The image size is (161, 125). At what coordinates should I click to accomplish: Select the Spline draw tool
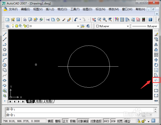(x=5, y=75)
